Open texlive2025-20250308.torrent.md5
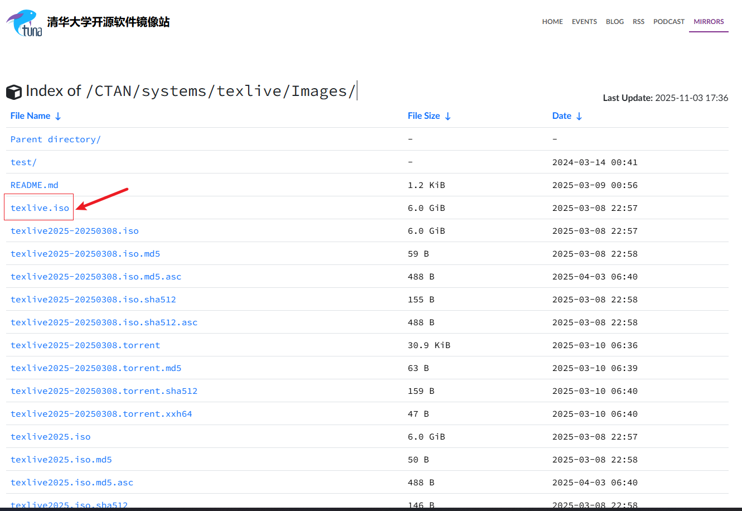Viewport: 742px width, 511px height. (x=96, y=368)
